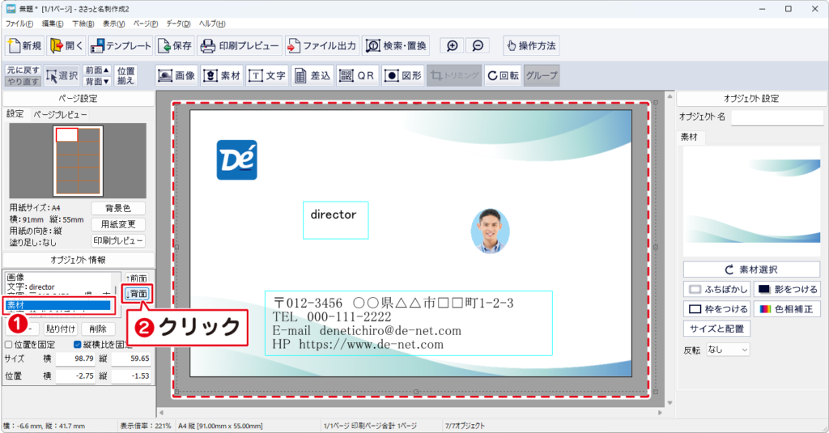
Task: Click 元に戻す undo button
Action: (23, 70)
